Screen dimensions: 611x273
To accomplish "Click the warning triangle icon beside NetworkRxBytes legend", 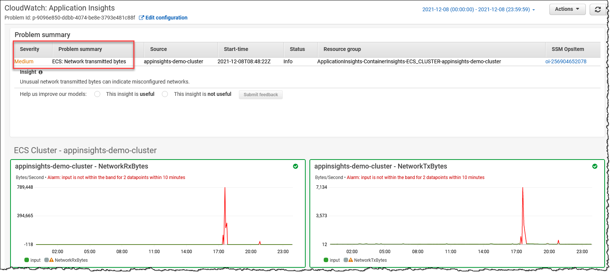I will coord(51,260).
